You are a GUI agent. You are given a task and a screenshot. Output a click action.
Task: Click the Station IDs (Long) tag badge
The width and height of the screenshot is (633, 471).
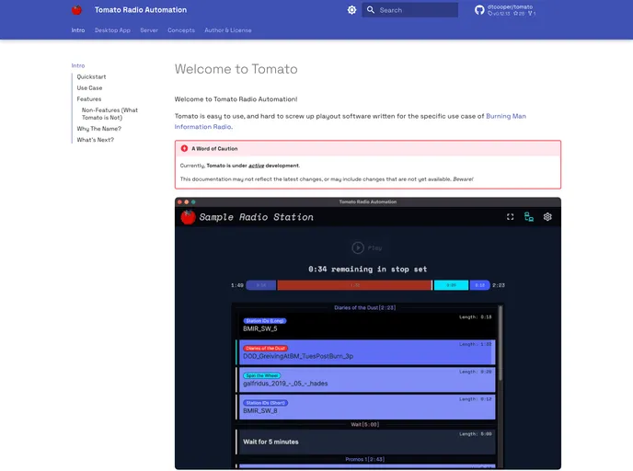[265, 321]
